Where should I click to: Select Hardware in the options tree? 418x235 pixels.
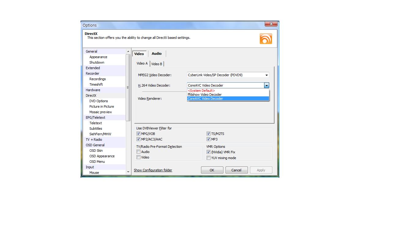click(x=93, y=90)
